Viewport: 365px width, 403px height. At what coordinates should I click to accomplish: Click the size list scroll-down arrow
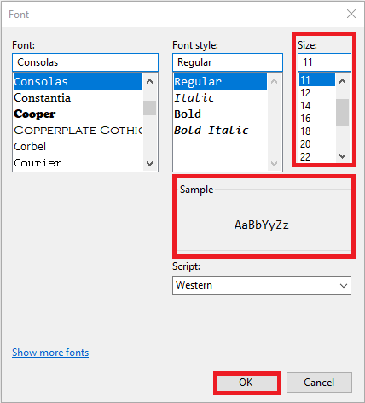coord(342,156)
